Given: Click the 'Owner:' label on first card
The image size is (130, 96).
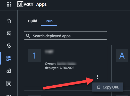Looking at the screenshot, I should (x=50, y=64).
